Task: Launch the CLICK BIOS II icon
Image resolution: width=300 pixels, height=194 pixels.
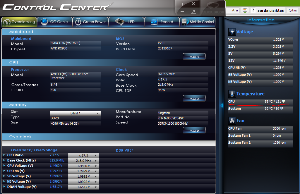Action: pyautogui.click(x=213, y=8)
